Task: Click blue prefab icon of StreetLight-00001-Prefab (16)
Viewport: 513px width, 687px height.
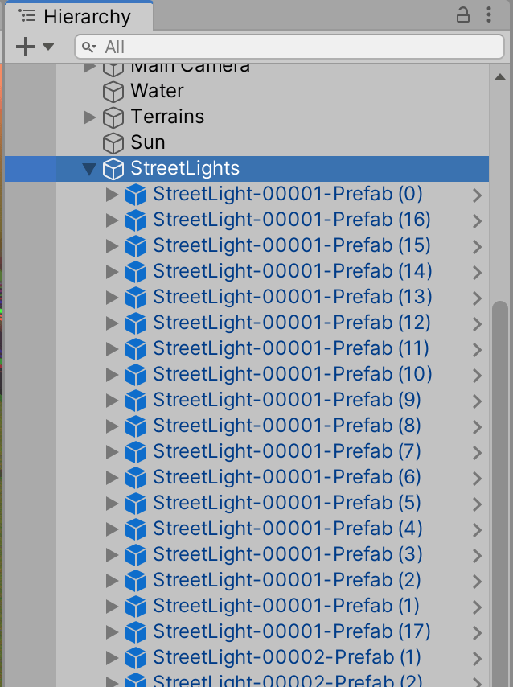Action: (x=136, y=220)
